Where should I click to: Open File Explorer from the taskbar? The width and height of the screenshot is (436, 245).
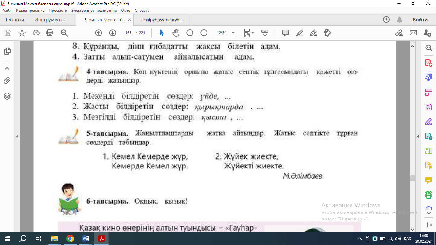pos(55,239)
